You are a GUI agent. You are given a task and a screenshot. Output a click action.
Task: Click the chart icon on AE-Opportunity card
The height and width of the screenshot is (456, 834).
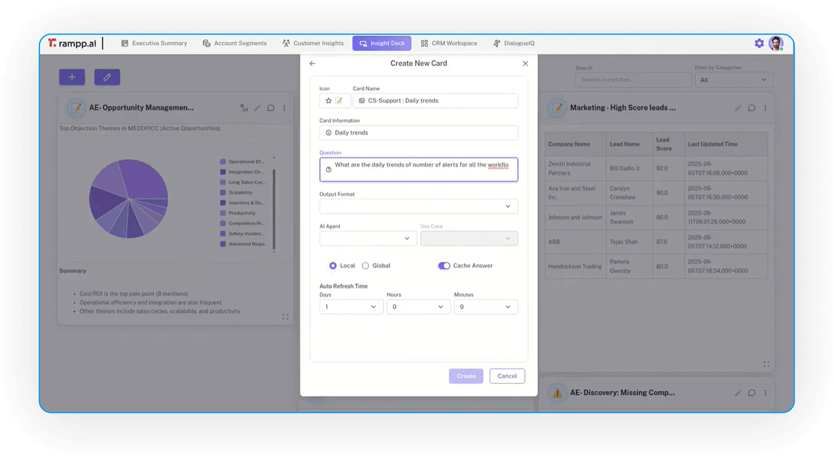pos(244,108)
